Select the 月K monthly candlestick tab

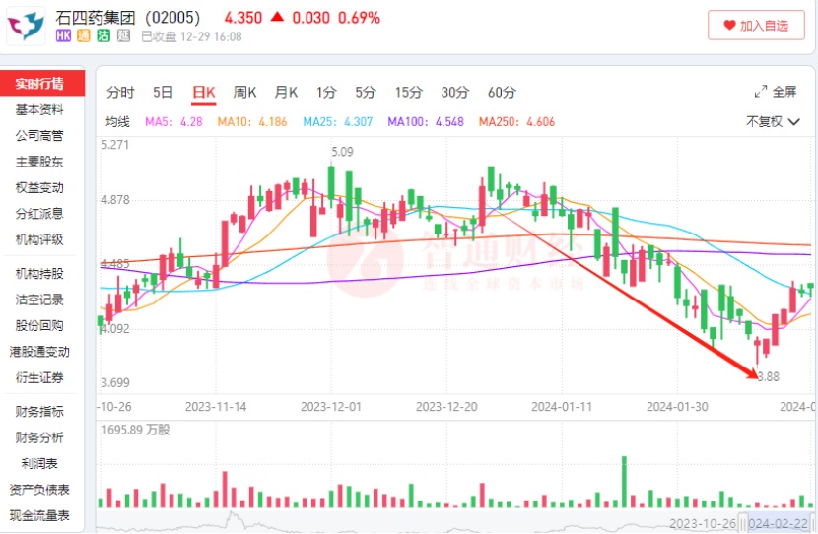point(286,92)
